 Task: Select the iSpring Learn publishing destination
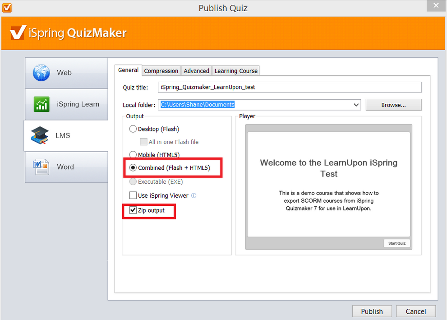point(66,104)
